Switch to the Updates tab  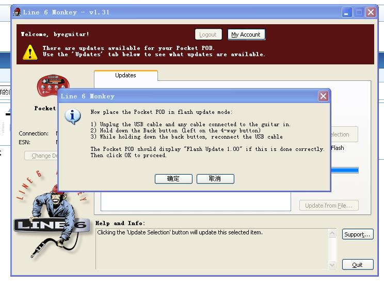[125, 75]
